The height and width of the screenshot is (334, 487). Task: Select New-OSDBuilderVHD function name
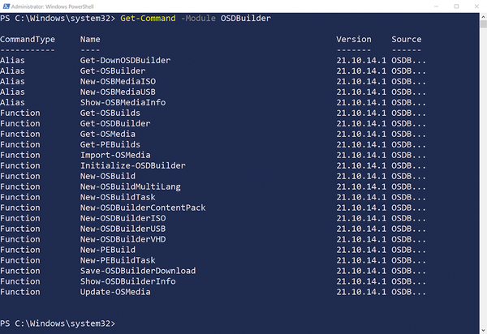point(123,239)
